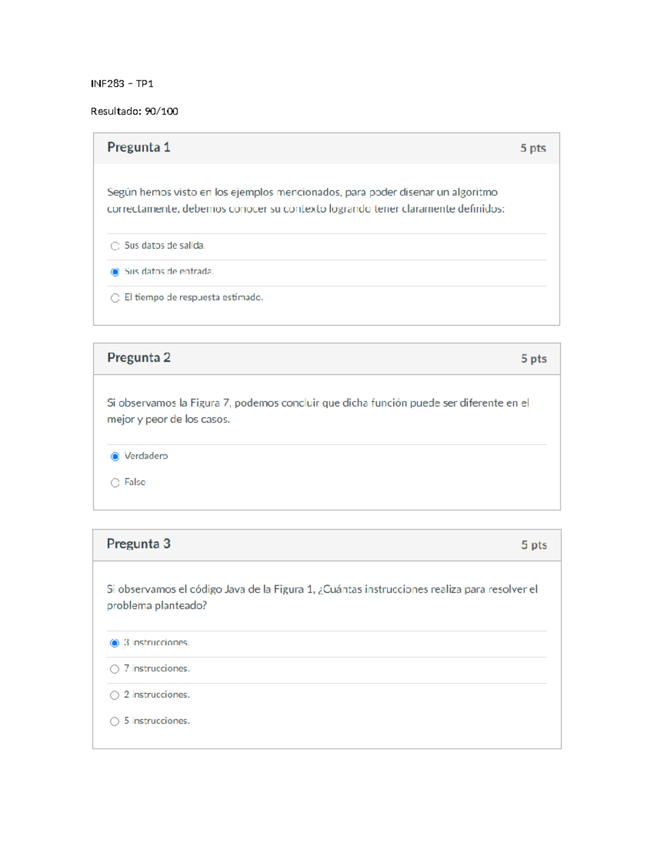Select the 'Sus datos de salida' radio option
The width and height of the screenshot is (654, 847).
pos(115,246)
